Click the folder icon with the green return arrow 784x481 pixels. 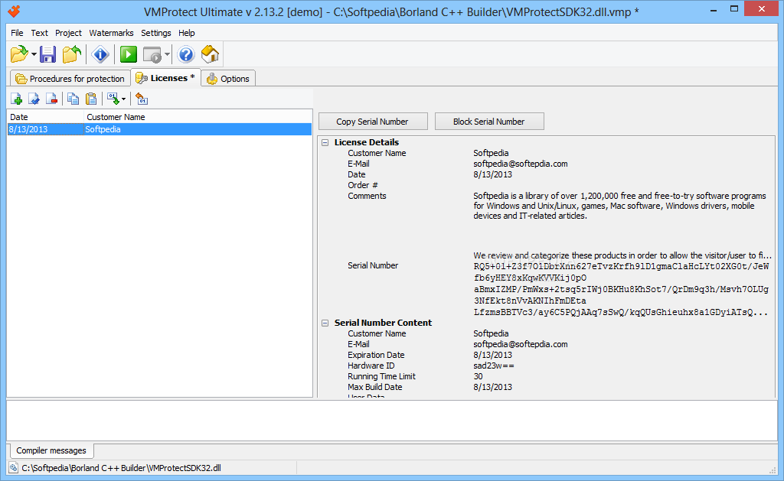71,54
